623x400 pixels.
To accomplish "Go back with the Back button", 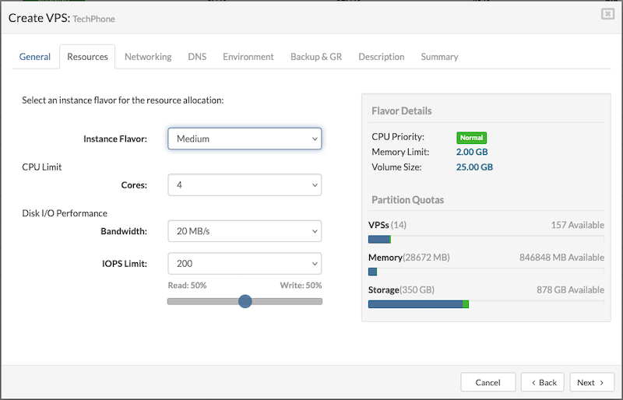I will click(542, 382).
